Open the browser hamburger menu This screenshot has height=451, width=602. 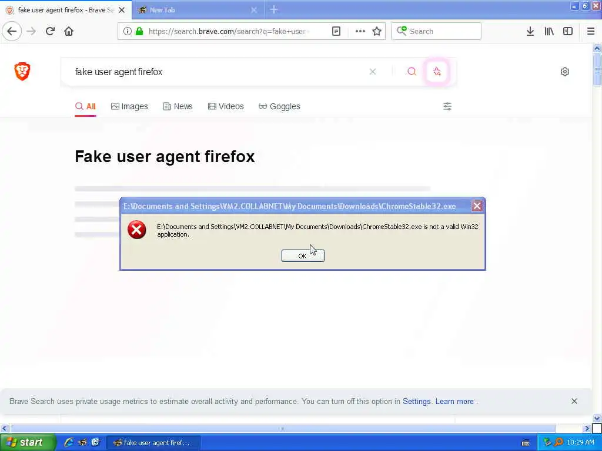pos(591,31)
